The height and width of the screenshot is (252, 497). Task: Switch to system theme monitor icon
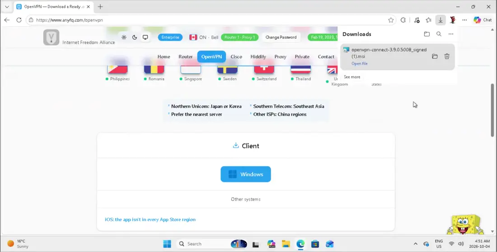[145, 37]
